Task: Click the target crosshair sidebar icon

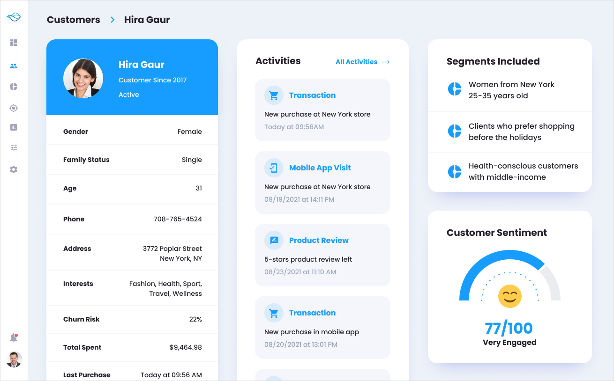Action: coord(14,108)
